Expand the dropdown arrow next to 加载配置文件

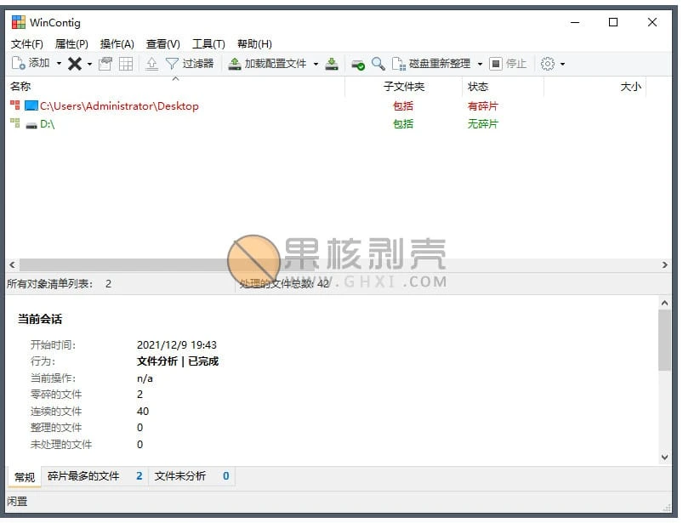pos(316,64)
